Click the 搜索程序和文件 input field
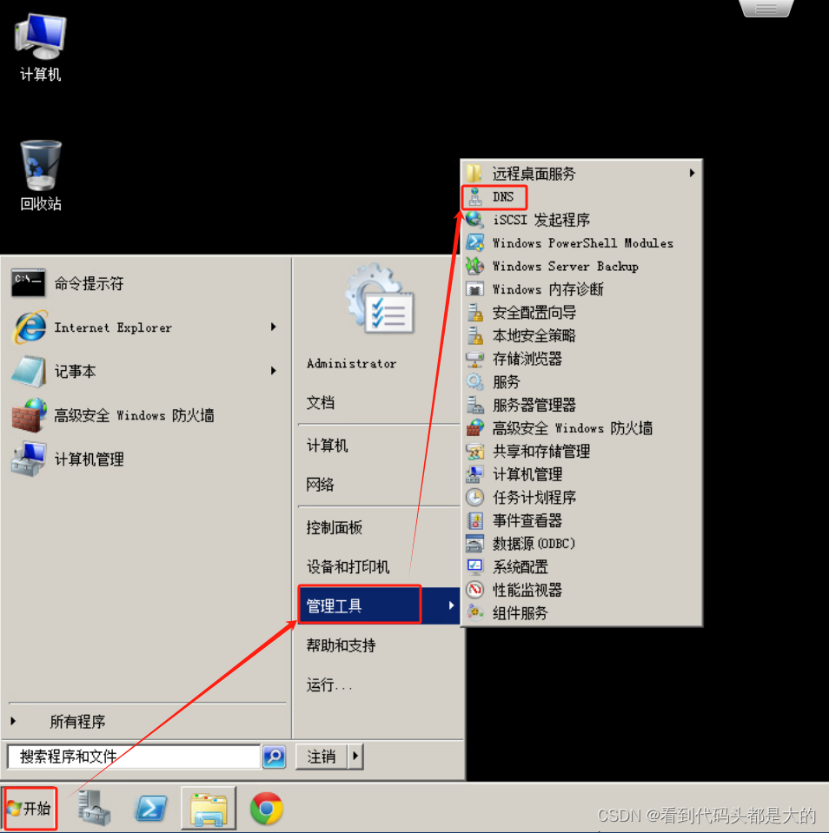Image resolution: width=829 pixels, height=833 pixels. click(x=130, y=757)
